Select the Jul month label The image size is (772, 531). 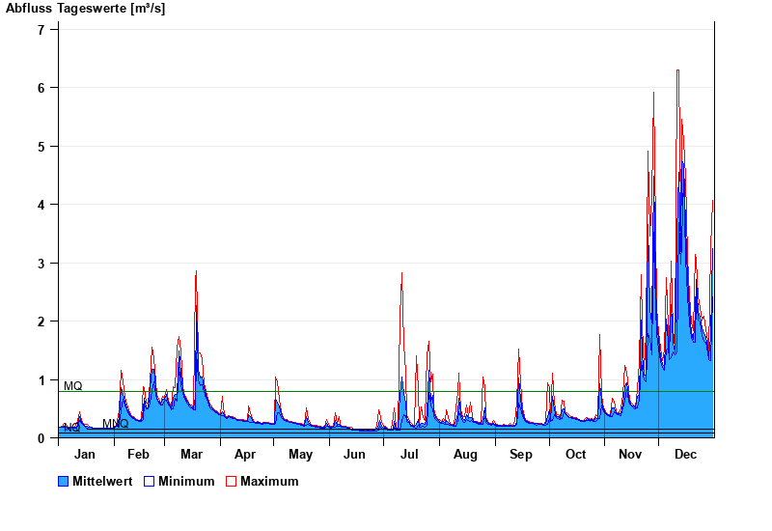tap(409, 455)
